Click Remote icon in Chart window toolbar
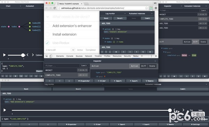This screenshot has height=127, width=209. (36, 76)
